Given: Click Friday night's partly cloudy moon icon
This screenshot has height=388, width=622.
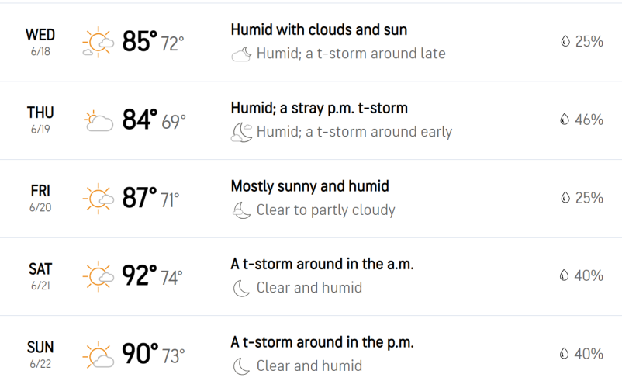Looking at the screenshot, I should (x=241, y=210).
